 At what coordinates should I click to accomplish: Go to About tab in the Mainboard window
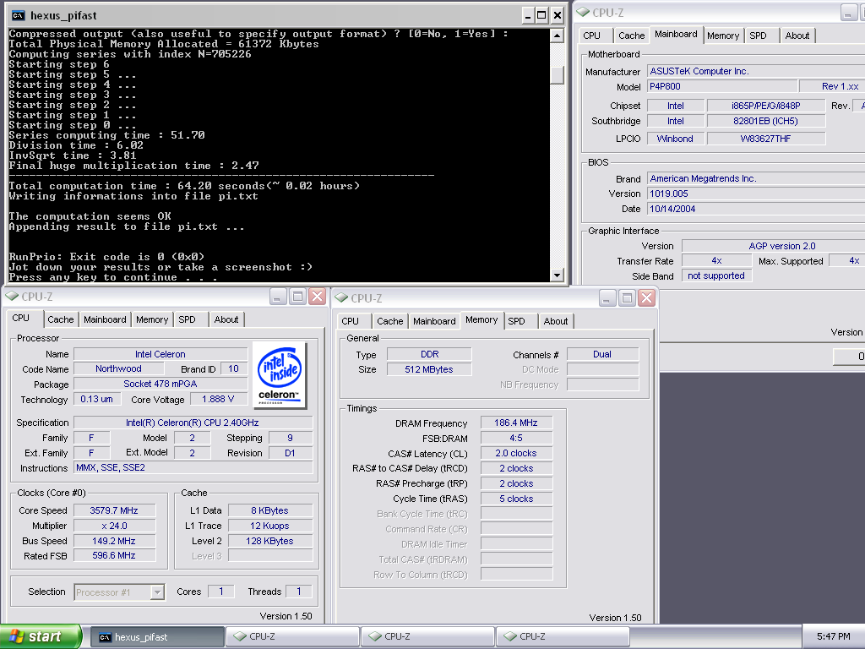(797, 35)
